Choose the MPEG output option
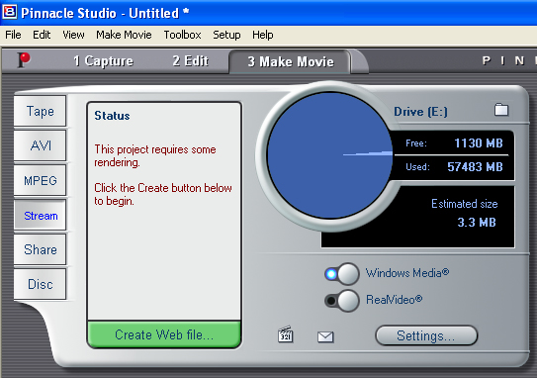The width and height of the screenshot is (537, 378). [41, 180]
